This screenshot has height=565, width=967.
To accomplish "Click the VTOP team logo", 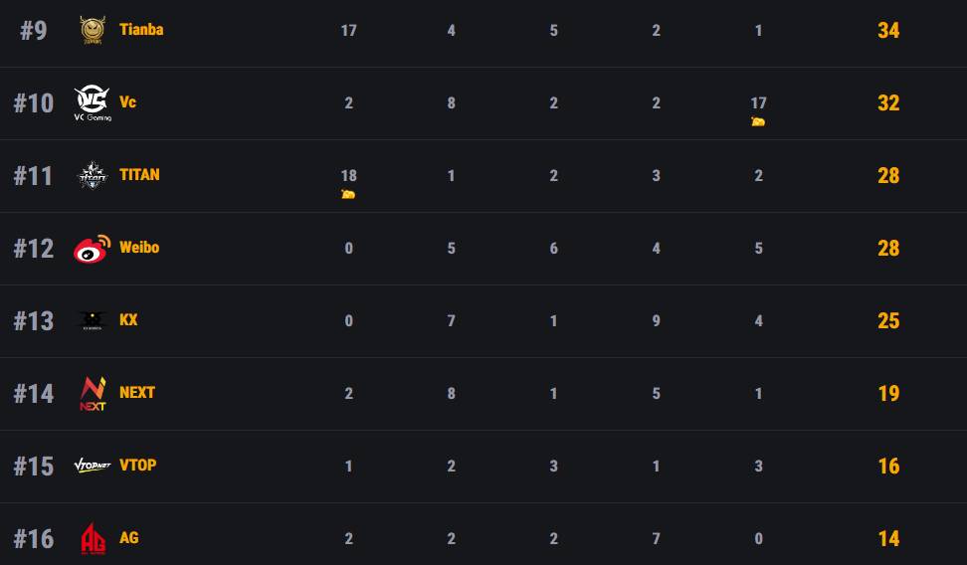I will [x=93, y=466].
